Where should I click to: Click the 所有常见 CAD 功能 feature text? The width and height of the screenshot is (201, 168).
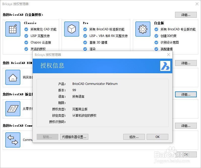44,29
